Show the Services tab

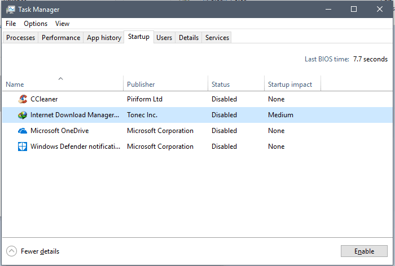pyautogui.click(x=217, y=38)
